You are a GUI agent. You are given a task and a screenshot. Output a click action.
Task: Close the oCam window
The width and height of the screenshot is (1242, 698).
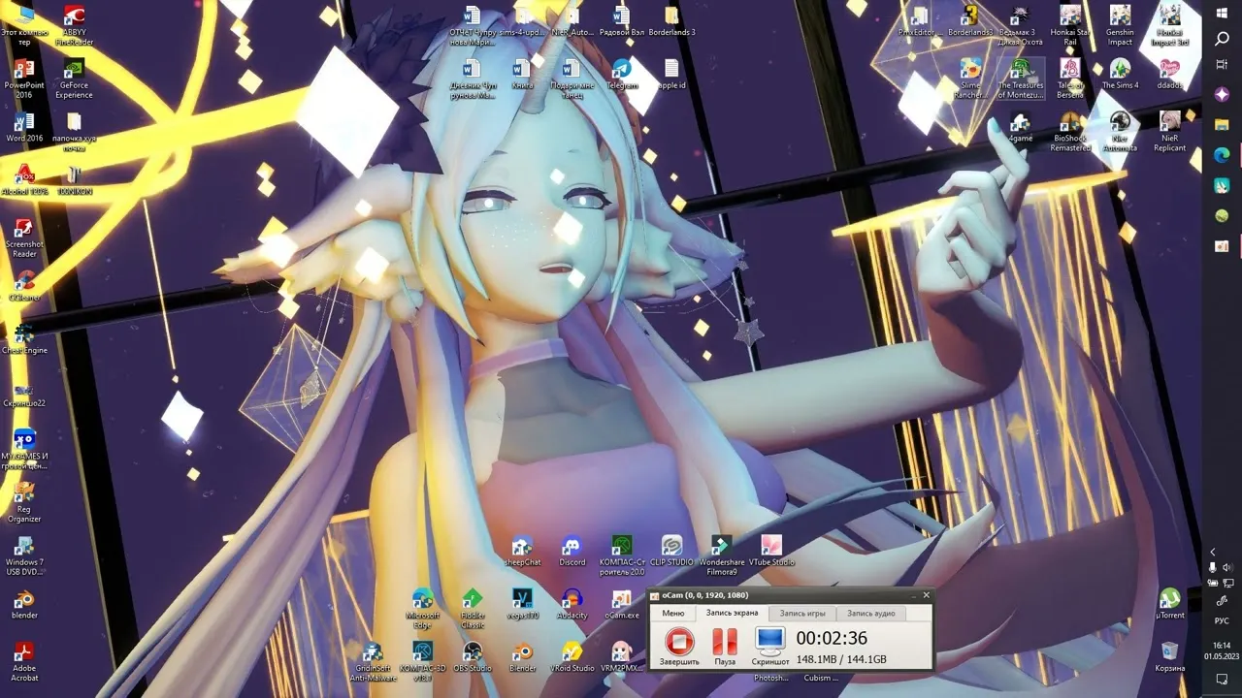926,595
